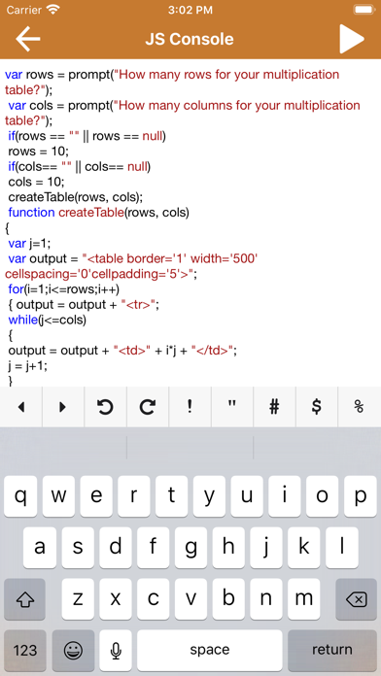
Task: Tap the l key
Action: (x=341, y=547)
